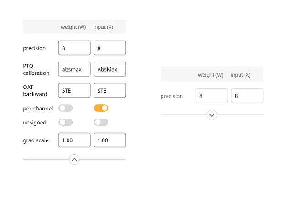Screen dimensions: 292x202
Task: Click 'weight (W)' header in collapsed panel
Action: pos(211,75)
